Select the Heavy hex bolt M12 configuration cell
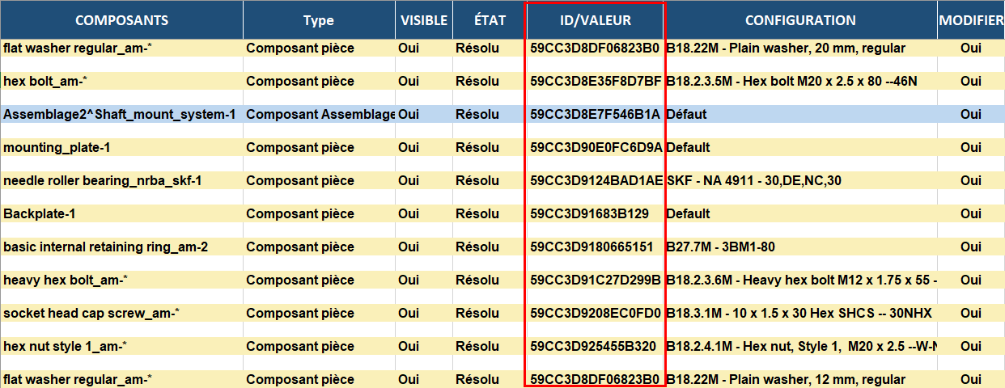The width and height of the screenshot is (1005, 388). [799, 280]
